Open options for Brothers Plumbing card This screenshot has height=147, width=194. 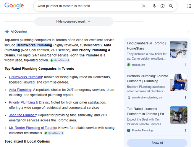(185, 97)
